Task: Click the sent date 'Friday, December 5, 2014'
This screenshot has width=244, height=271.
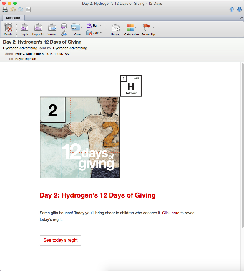Action: point(34,54)
